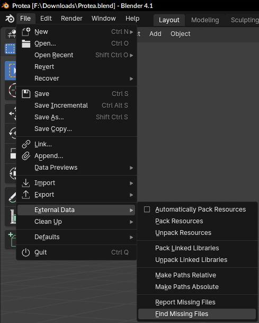Expand the Data Previews submenu

tap(76, 168)
